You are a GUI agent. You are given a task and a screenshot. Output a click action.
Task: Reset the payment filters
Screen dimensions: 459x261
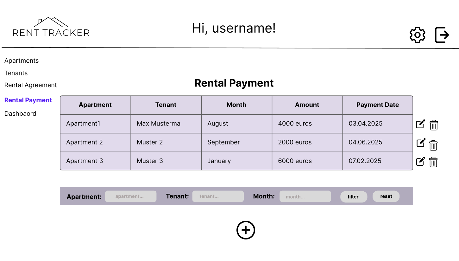click(386, 196)
